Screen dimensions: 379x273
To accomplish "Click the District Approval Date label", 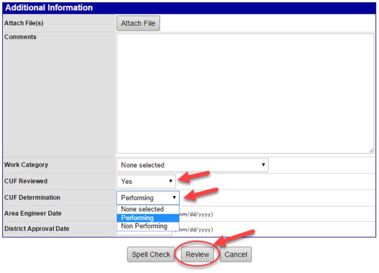I will (37, 229).
